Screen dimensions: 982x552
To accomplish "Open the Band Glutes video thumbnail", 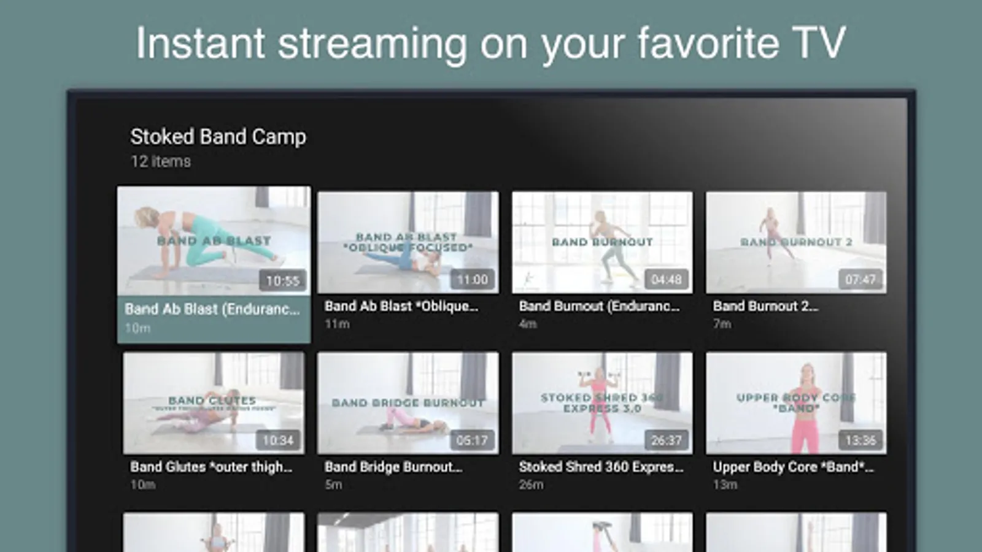I will (x=214, y=403).
